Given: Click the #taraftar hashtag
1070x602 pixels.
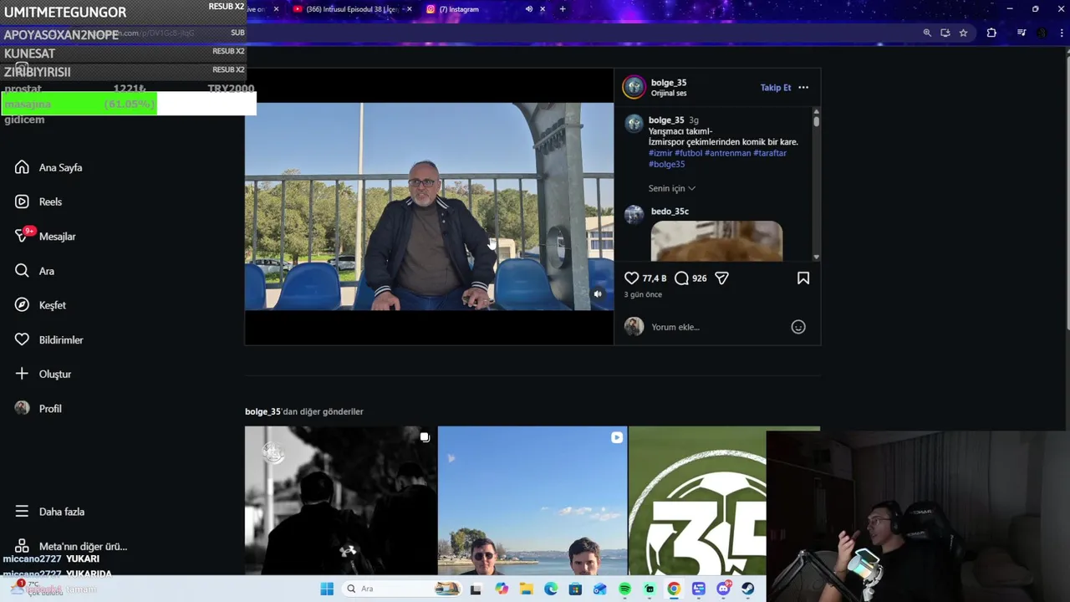Looking at the screenshot, I should pyautogui.click(x=770, y=153).
